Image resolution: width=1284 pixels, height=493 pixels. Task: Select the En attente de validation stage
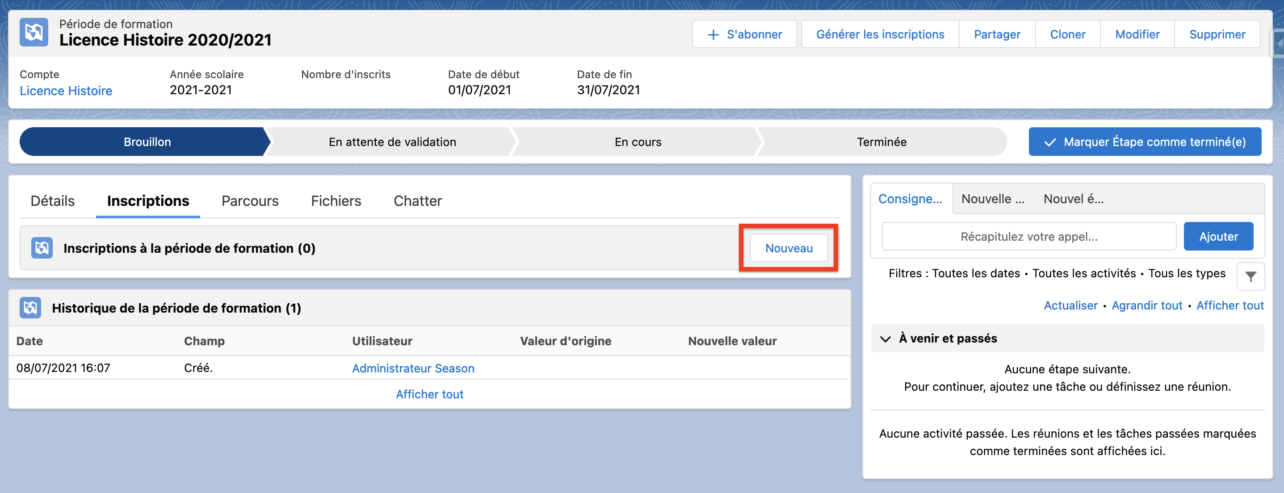point(392,142)
